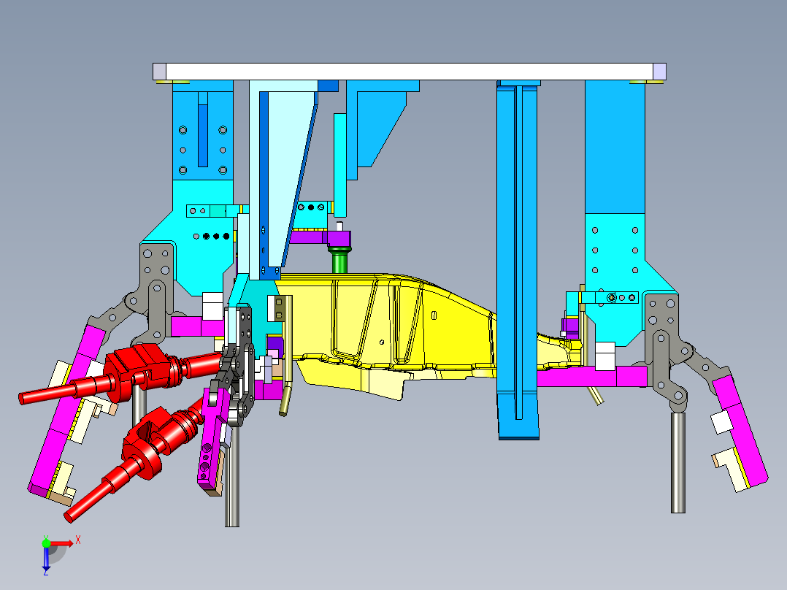Select the far-right angled magenta clamp arm
Screen dimensions: 787x590
(x=740, y=429)
